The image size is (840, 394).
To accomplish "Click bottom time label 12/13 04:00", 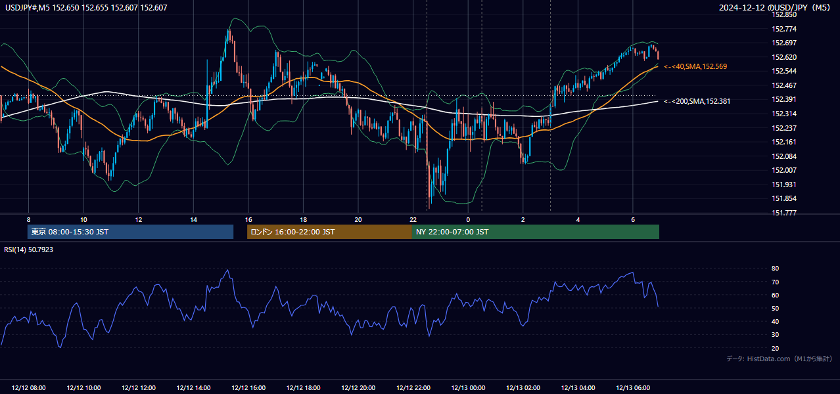I will 578,388.
